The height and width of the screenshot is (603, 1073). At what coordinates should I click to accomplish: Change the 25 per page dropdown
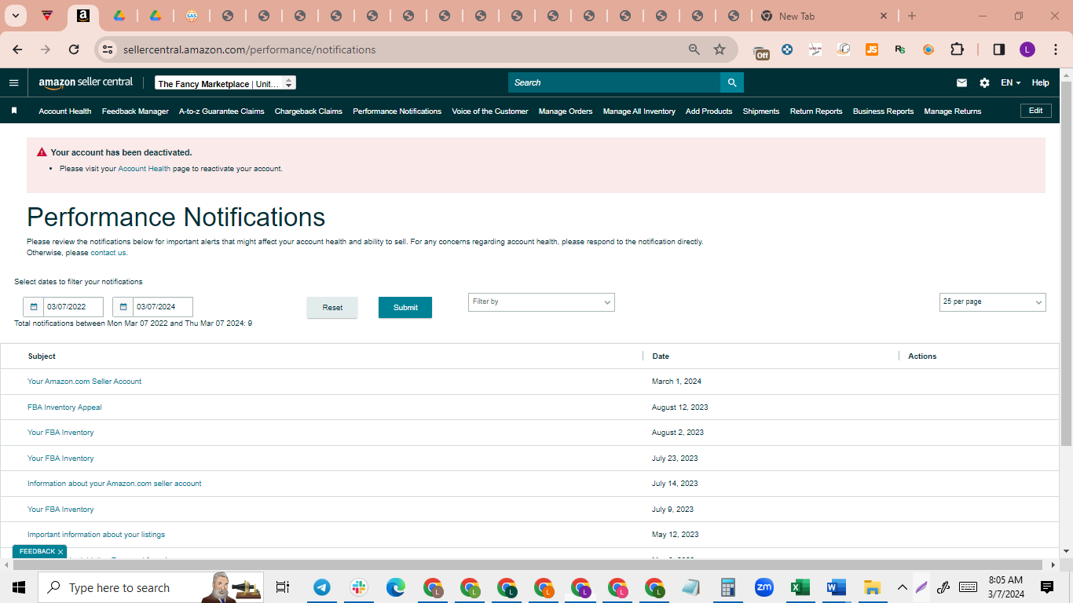[992, 301]
